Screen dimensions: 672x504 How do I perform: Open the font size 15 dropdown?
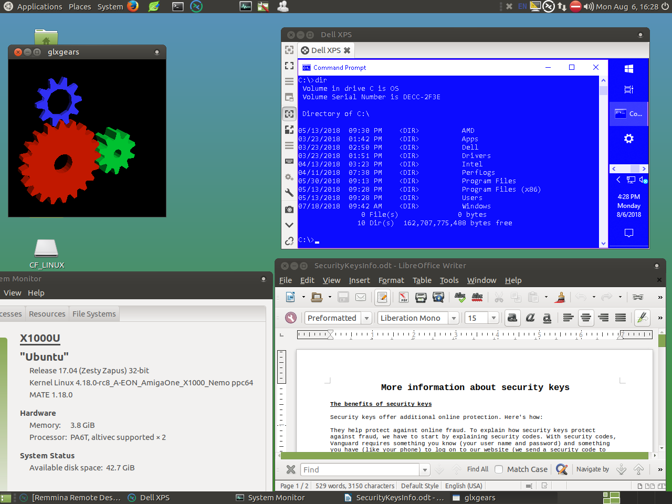point(493,318)
